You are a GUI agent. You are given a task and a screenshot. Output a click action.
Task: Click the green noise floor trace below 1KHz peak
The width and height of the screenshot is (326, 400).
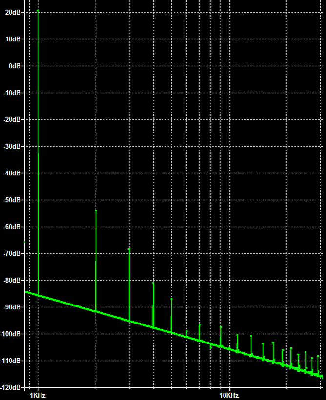pyautogui.click(x=38, y=295)
